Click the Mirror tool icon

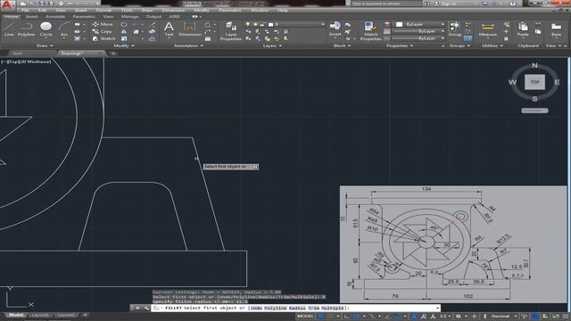click(124, 32)
